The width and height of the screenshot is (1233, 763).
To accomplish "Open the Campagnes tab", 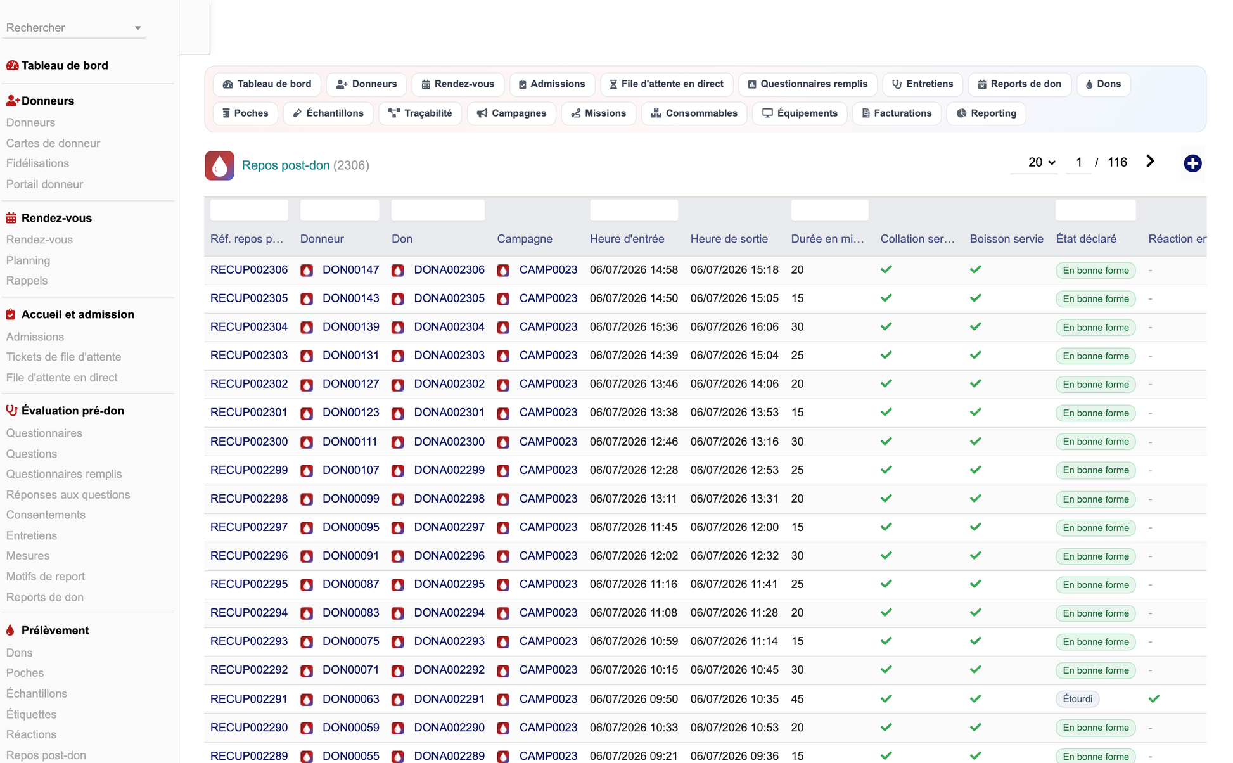I will 511,113.
